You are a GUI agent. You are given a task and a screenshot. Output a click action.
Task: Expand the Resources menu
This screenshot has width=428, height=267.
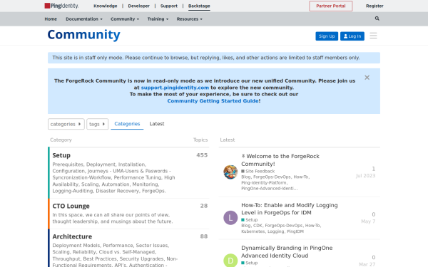tap(190, 19)
